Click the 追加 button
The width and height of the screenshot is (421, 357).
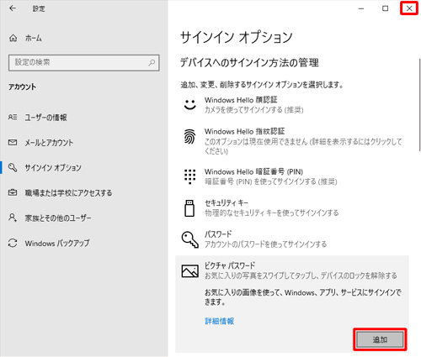coord(380,339)
